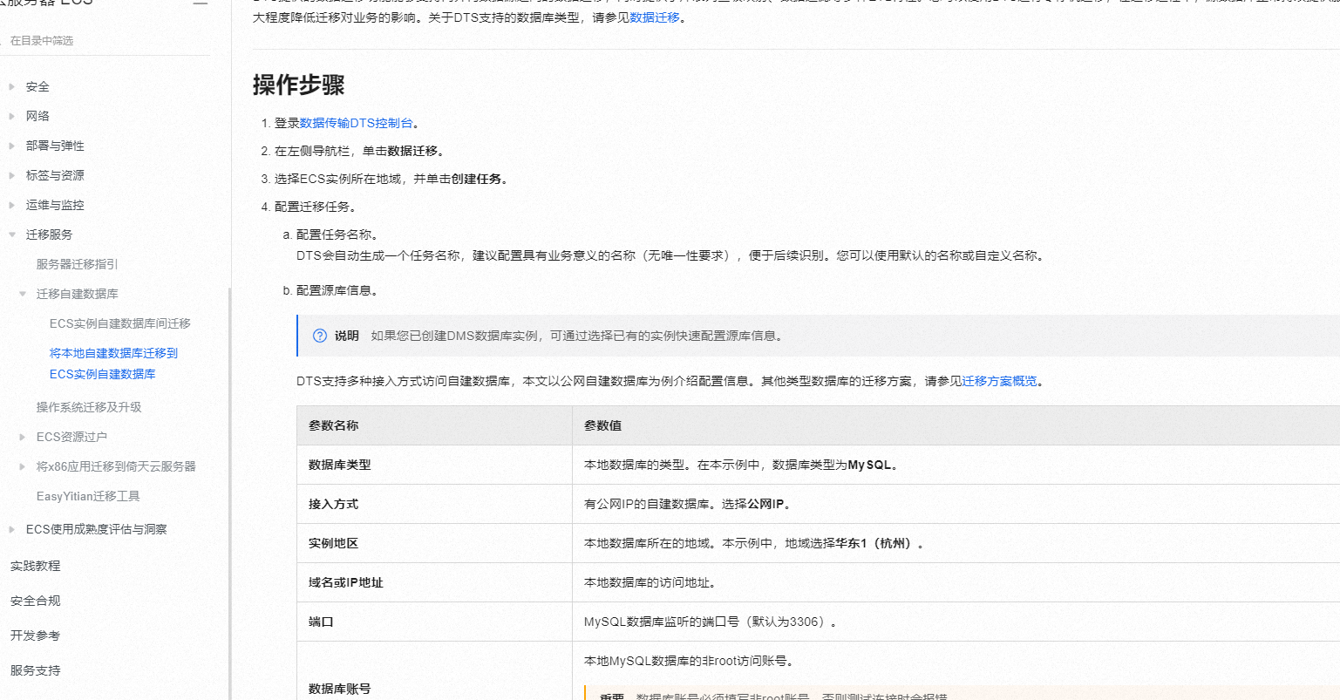Select 将本地自建数据库迁移到ECS实例自建数据库 item
Viewport: 1340px width, 700px height.
pyautogui.click(x=113, y=364)
